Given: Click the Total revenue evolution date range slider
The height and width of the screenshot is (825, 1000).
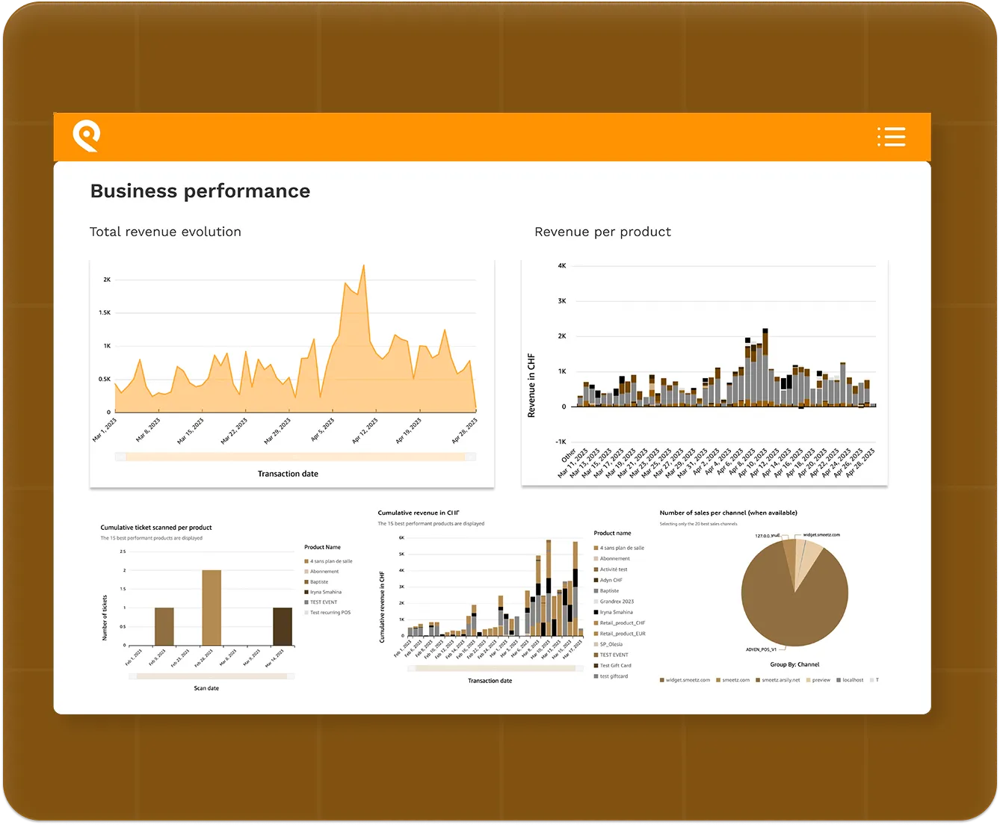Looking at the screenshot, I should (x=295, y=457).
